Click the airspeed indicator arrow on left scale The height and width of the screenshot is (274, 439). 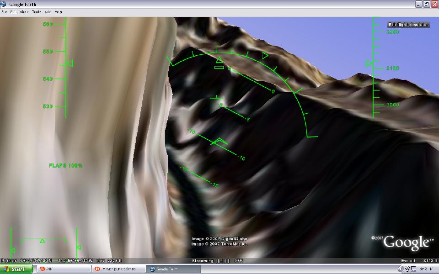tap(70, 63)
